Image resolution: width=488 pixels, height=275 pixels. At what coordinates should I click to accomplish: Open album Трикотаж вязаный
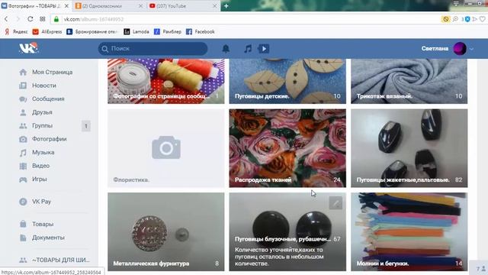pos(409,81)
